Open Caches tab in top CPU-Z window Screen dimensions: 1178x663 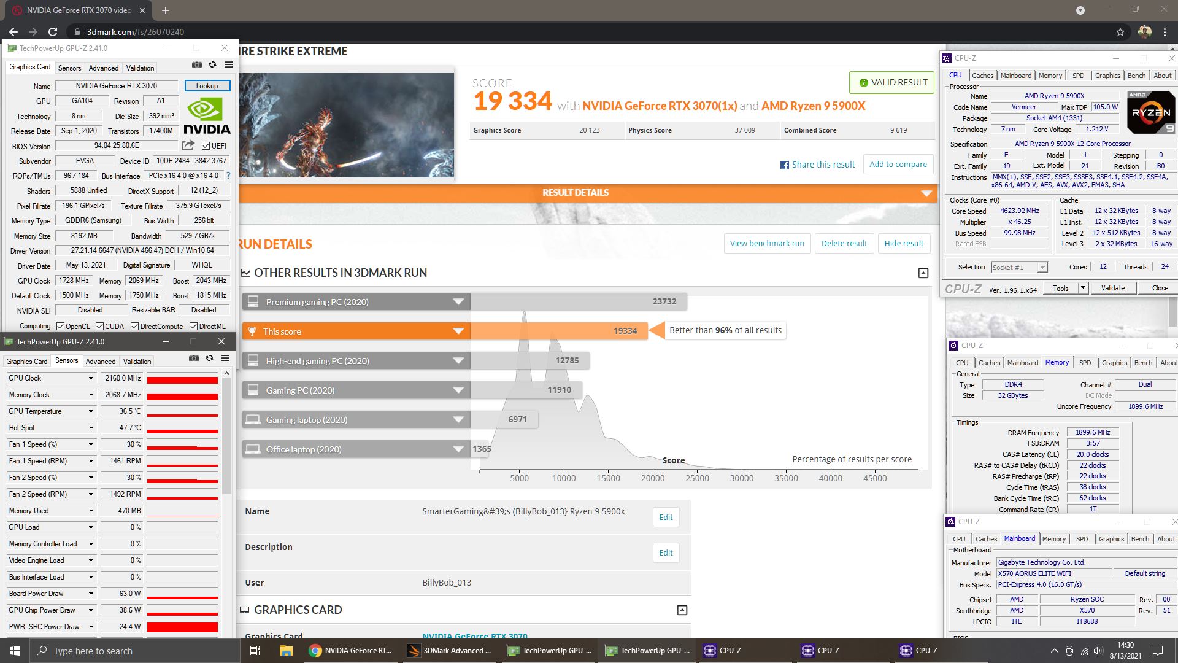coord(982,76)
